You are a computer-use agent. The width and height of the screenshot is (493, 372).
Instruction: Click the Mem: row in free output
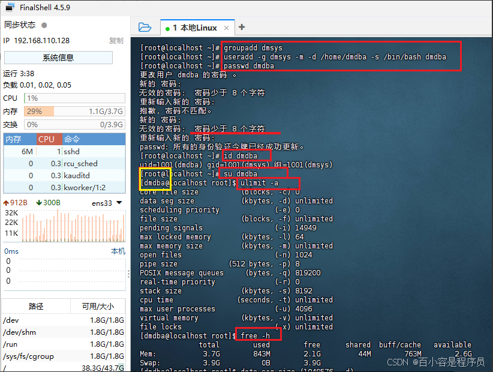pos(306,354)
